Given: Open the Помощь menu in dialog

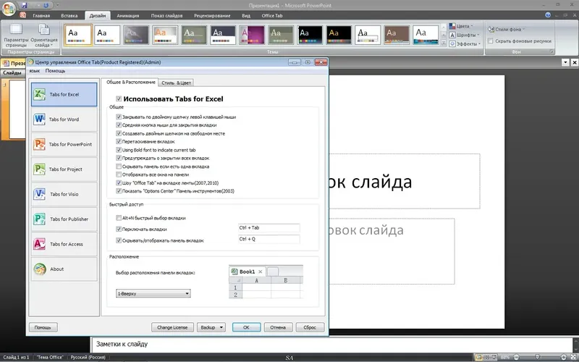Looking at the screenshot, I should coord(55,70).
